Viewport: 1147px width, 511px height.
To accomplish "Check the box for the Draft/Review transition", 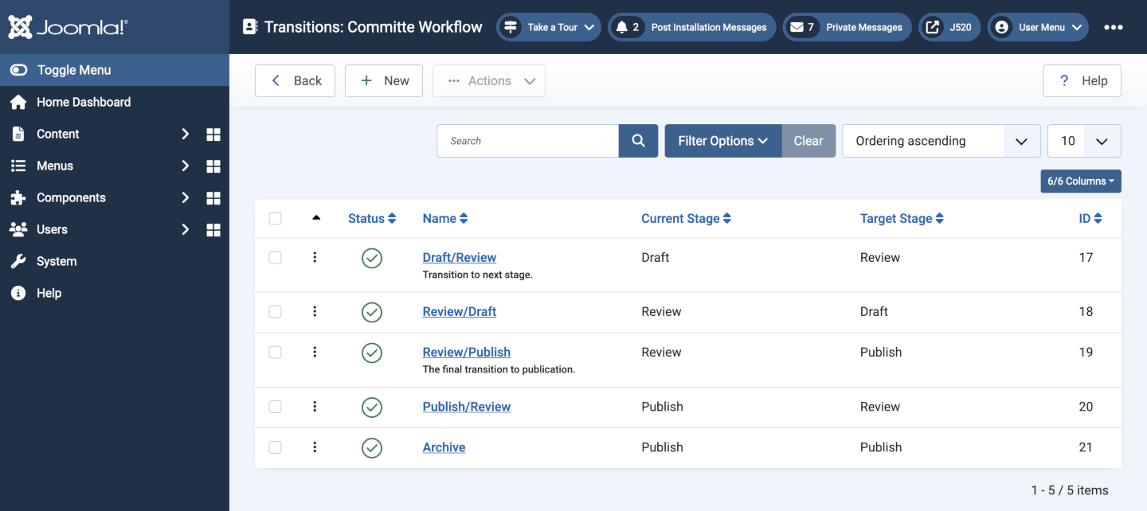I will coord(275,257).
